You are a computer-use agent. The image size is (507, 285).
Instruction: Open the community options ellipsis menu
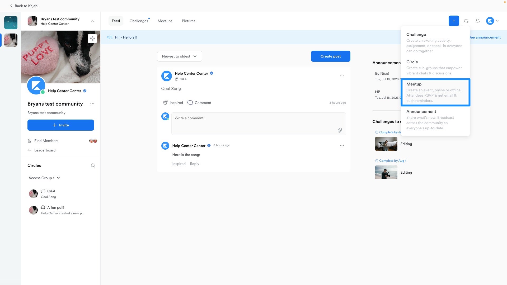point(92,104)
